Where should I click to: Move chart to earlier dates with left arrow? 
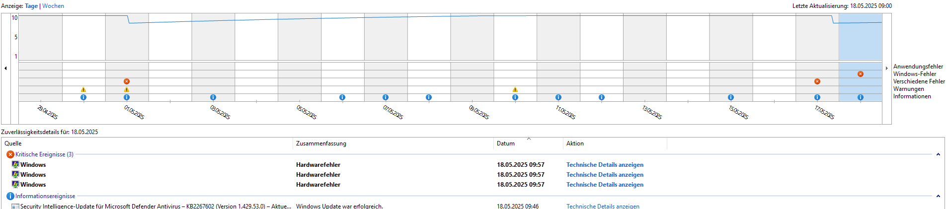[x=5, y=68]
